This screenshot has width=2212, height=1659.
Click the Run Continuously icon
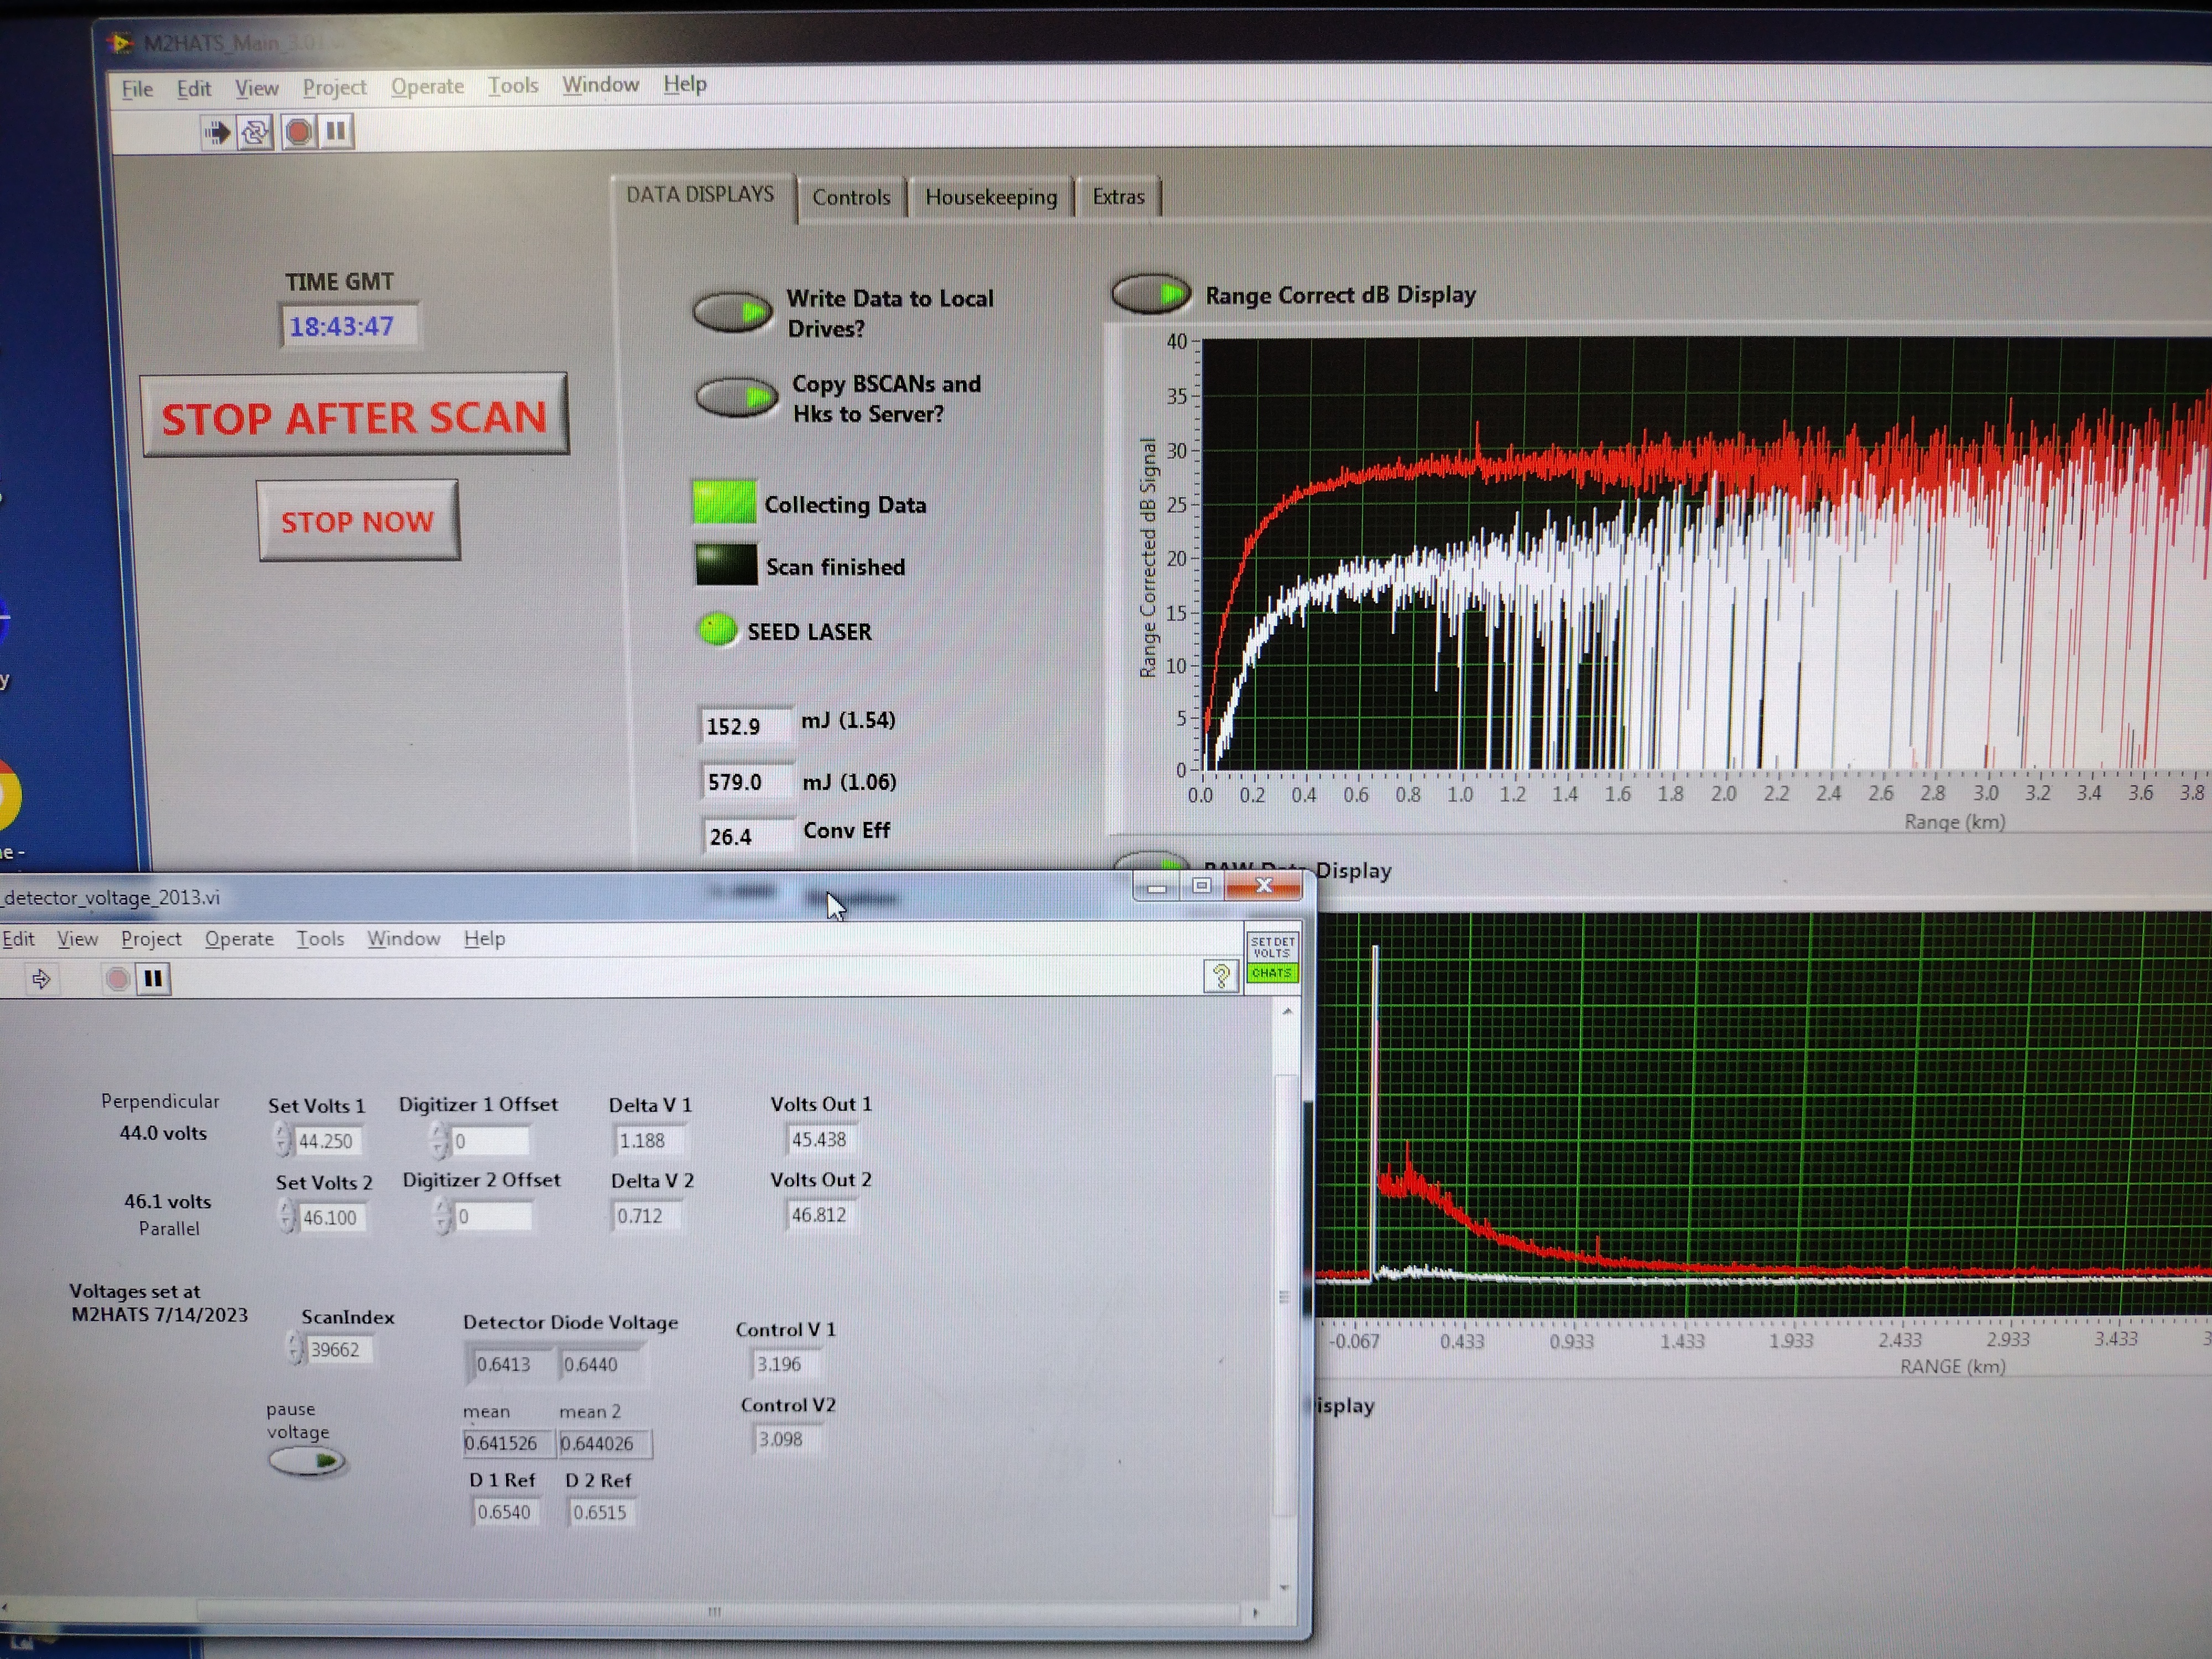[x=255, y=132]
